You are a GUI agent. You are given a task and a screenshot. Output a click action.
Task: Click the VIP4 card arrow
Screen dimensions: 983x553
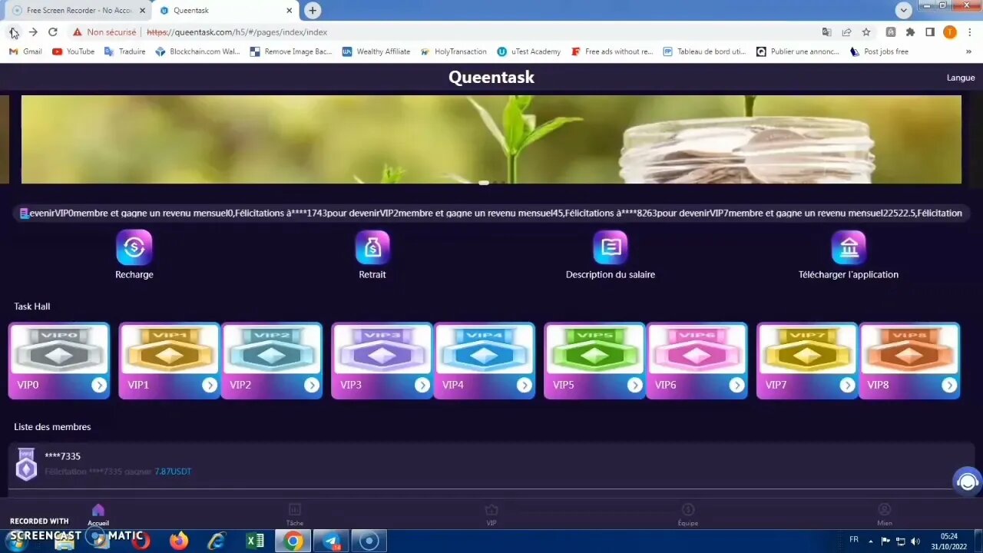tap(524, 385)
